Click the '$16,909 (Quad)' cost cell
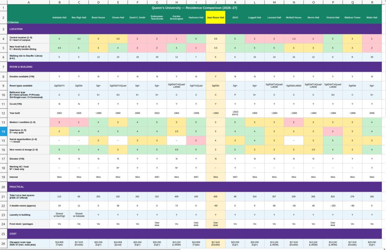The width and height of the screenshot is (386, 250). pos(118,244)
